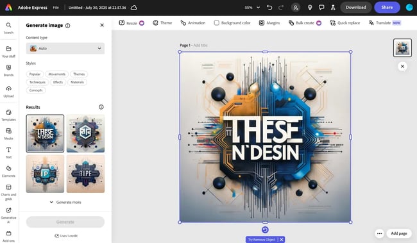Click the Add page button
This screenshot has height=243, width=417.
[399, 233]
